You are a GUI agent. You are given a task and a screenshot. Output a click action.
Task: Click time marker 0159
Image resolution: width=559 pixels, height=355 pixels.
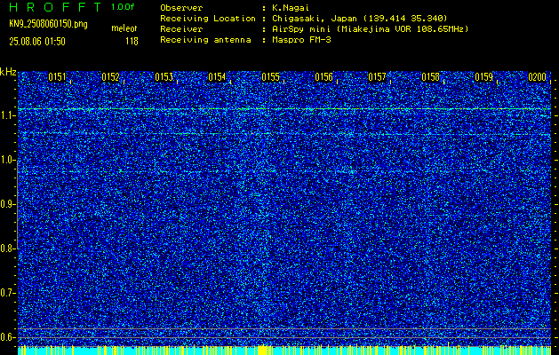tap(484, 77)
